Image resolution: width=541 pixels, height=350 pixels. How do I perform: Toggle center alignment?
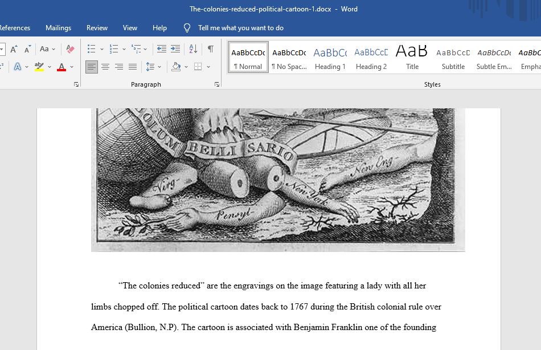point(105,67)
